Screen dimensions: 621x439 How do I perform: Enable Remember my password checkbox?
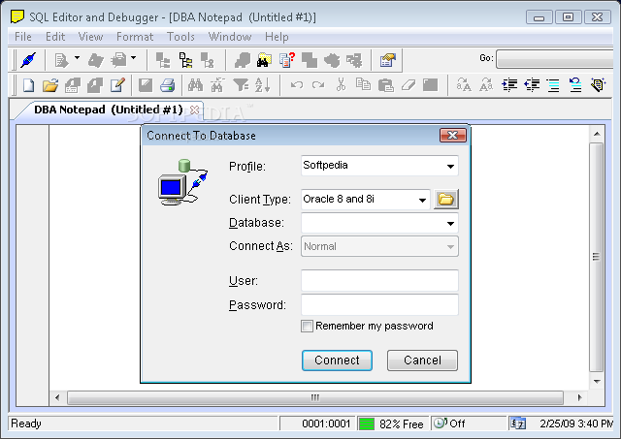click(307, 327)
